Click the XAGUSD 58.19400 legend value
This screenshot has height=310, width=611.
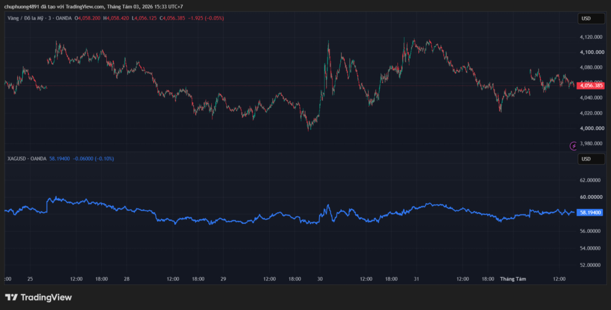click(60, 159)
